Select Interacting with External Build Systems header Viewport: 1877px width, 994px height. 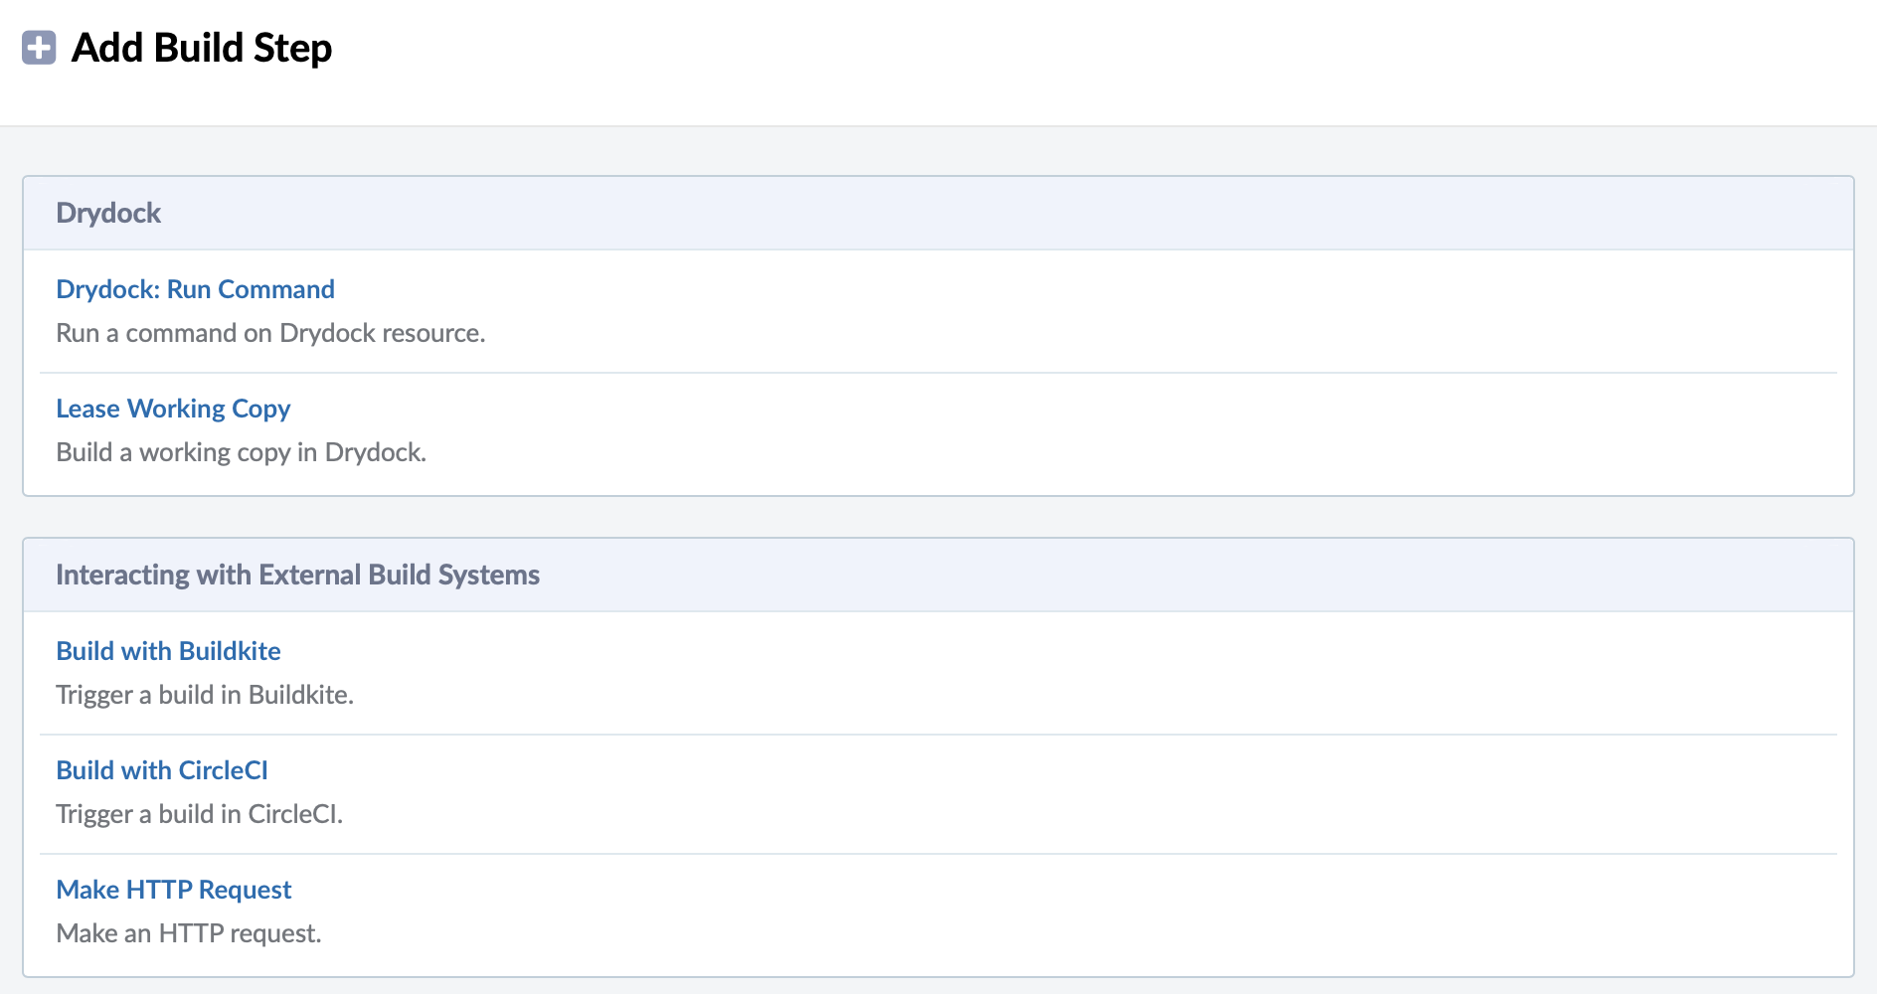[297, 575]
